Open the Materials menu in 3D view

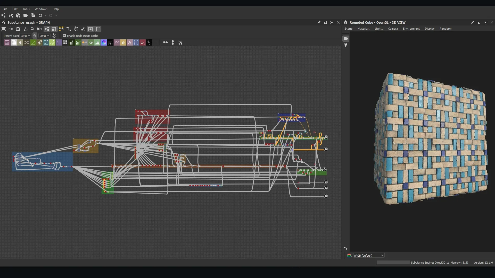[x=363, y=29]
